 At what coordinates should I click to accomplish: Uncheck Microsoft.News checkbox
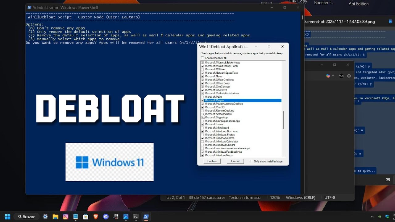point(202,76)
